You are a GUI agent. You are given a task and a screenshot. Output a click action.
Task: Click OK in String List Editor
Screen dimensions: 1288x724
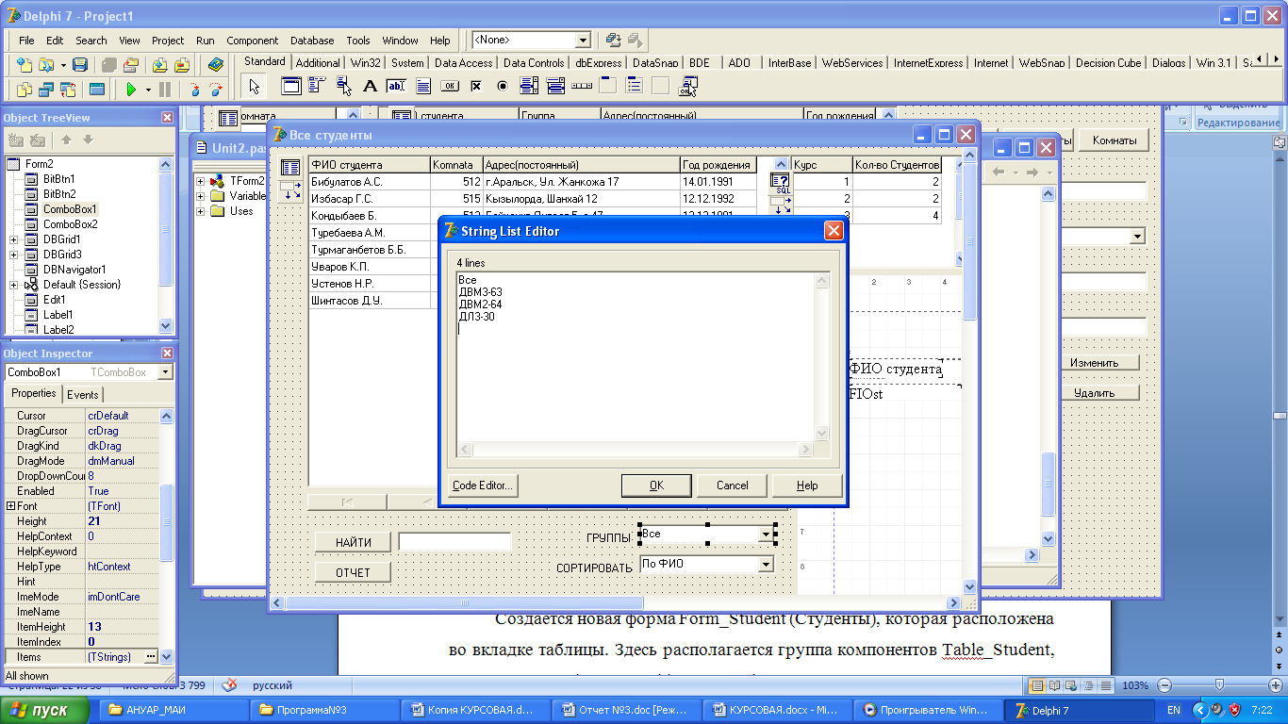656,485
